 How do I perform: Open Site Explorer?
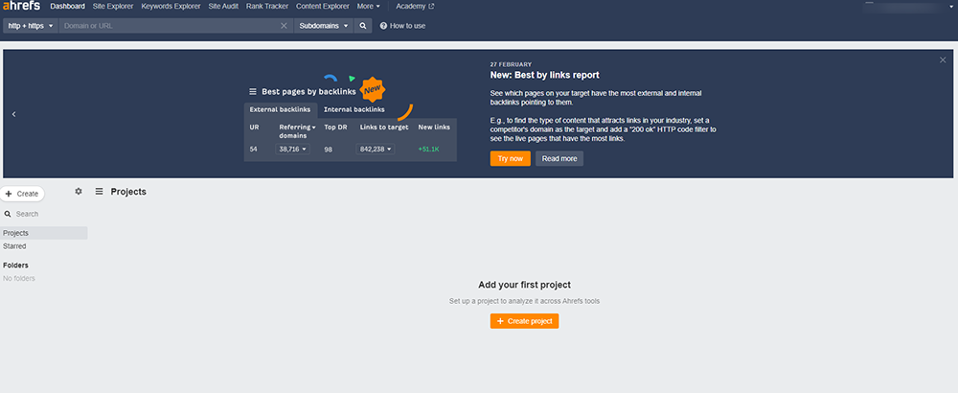[113, 6]
